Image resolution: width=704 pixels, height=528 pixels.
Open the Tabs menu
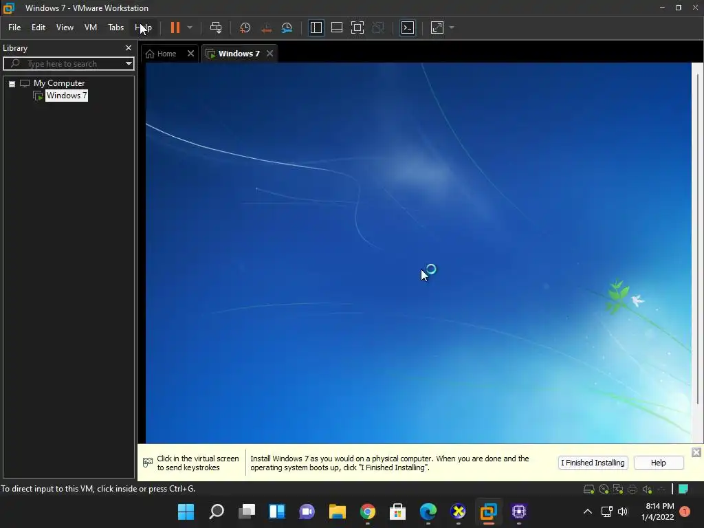pos(115,27)
